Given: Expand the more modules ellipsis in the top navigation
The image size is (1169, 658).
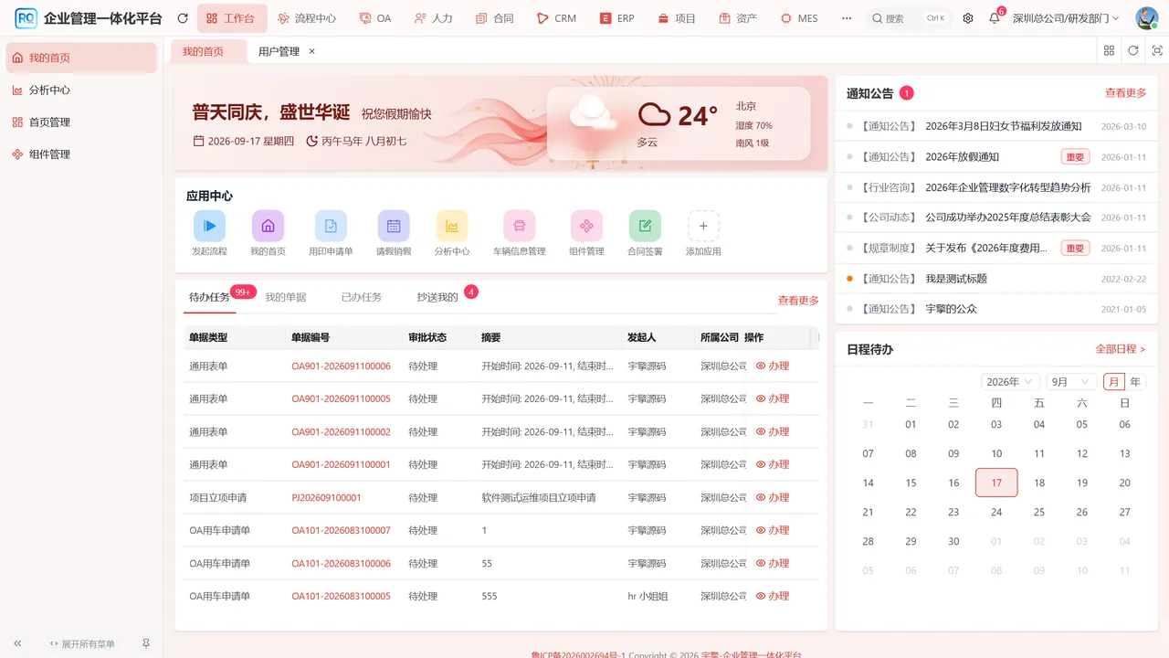Looking at the screenshot, I should click(x=847, y=18).
